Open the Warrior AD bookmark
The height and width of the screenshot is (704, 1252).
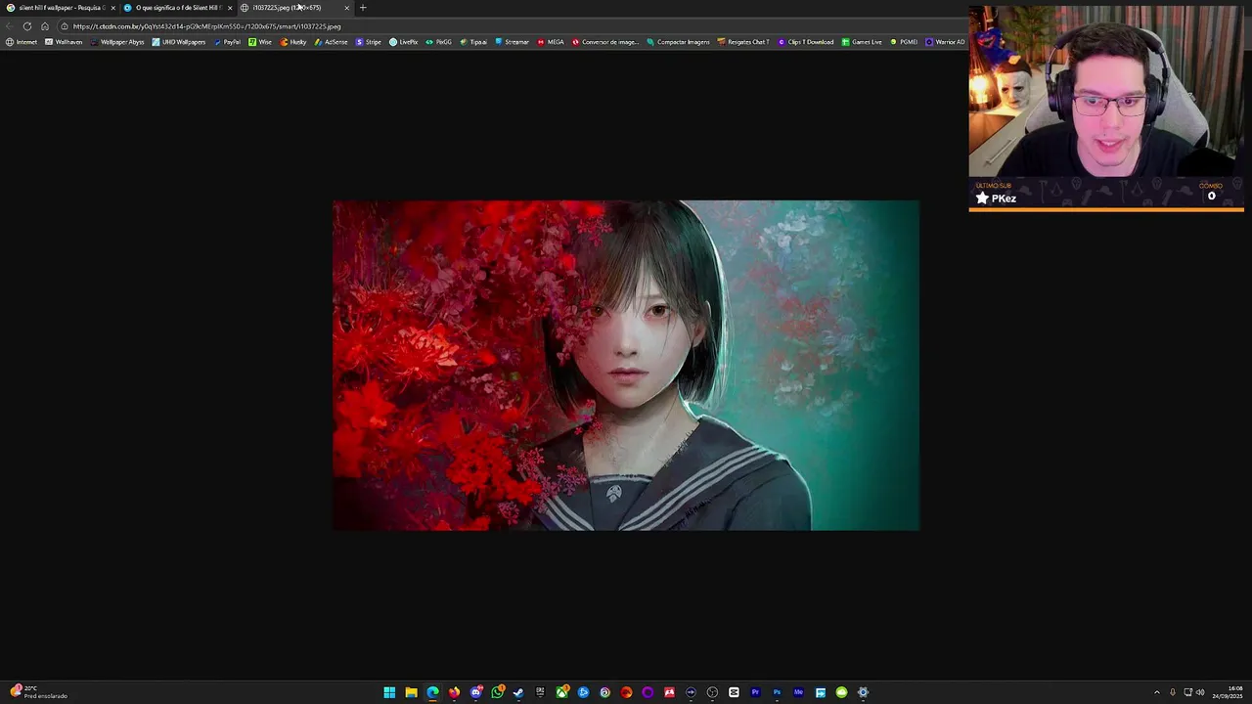pyautogui.click(x=945, y=42)
